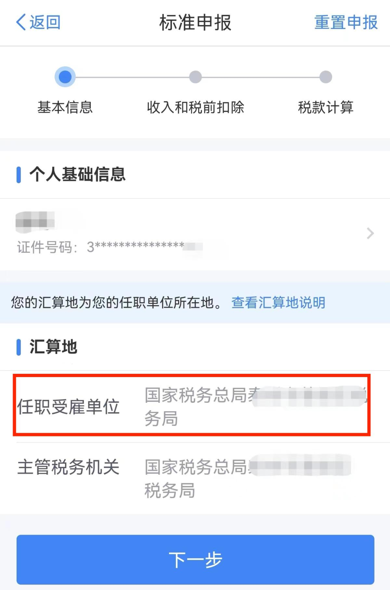Image resolution: width=390 pixels, height=590 pixels.
Task: Select the 税款计算 step circle
Action: (326, 77)
